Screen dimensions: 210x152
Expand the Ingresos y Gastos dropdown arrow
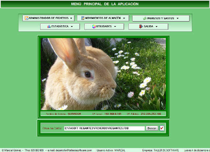pos(177,18)
